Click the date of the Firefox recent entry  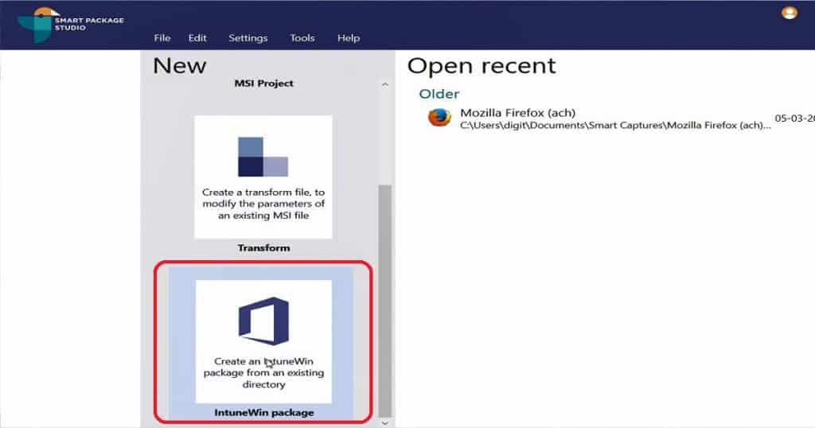click(795, 119)
